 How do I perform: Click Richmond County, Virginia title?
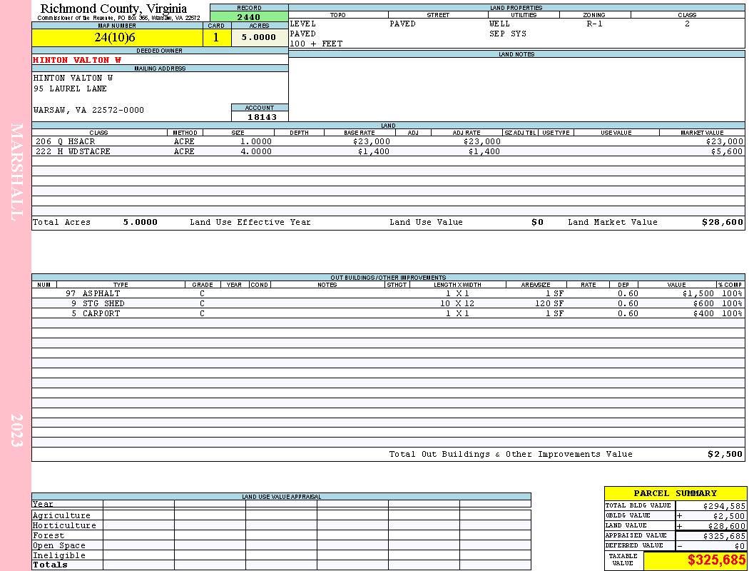coord(113,9)
